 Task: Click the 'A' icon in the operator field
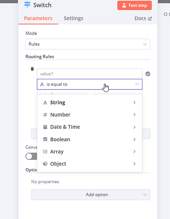point(42,84)
